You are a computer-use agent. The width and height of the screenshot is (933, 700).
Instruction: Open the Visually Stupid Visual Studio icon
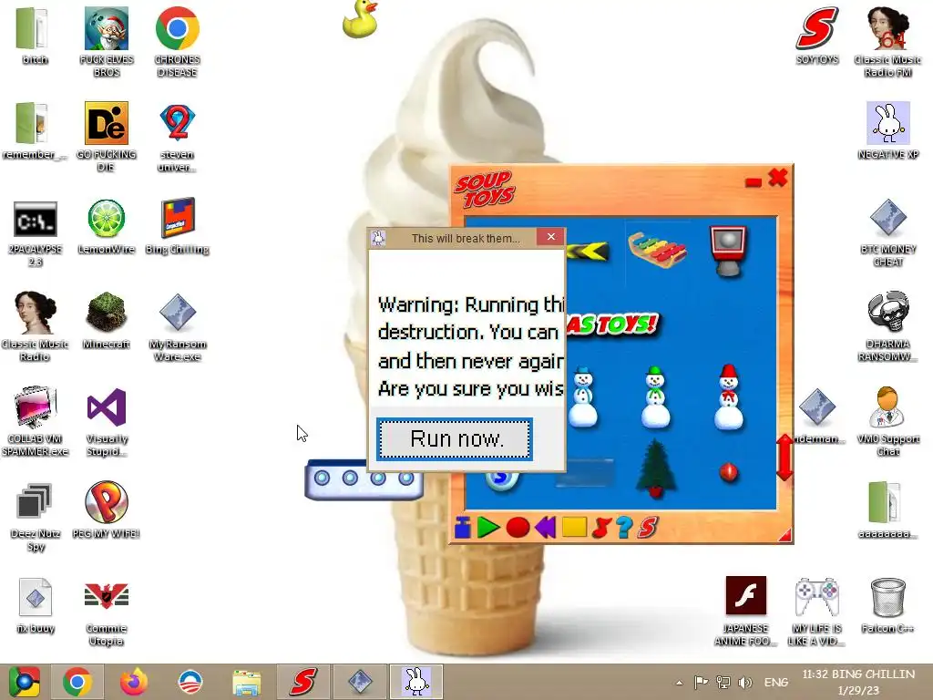point(106,407)
